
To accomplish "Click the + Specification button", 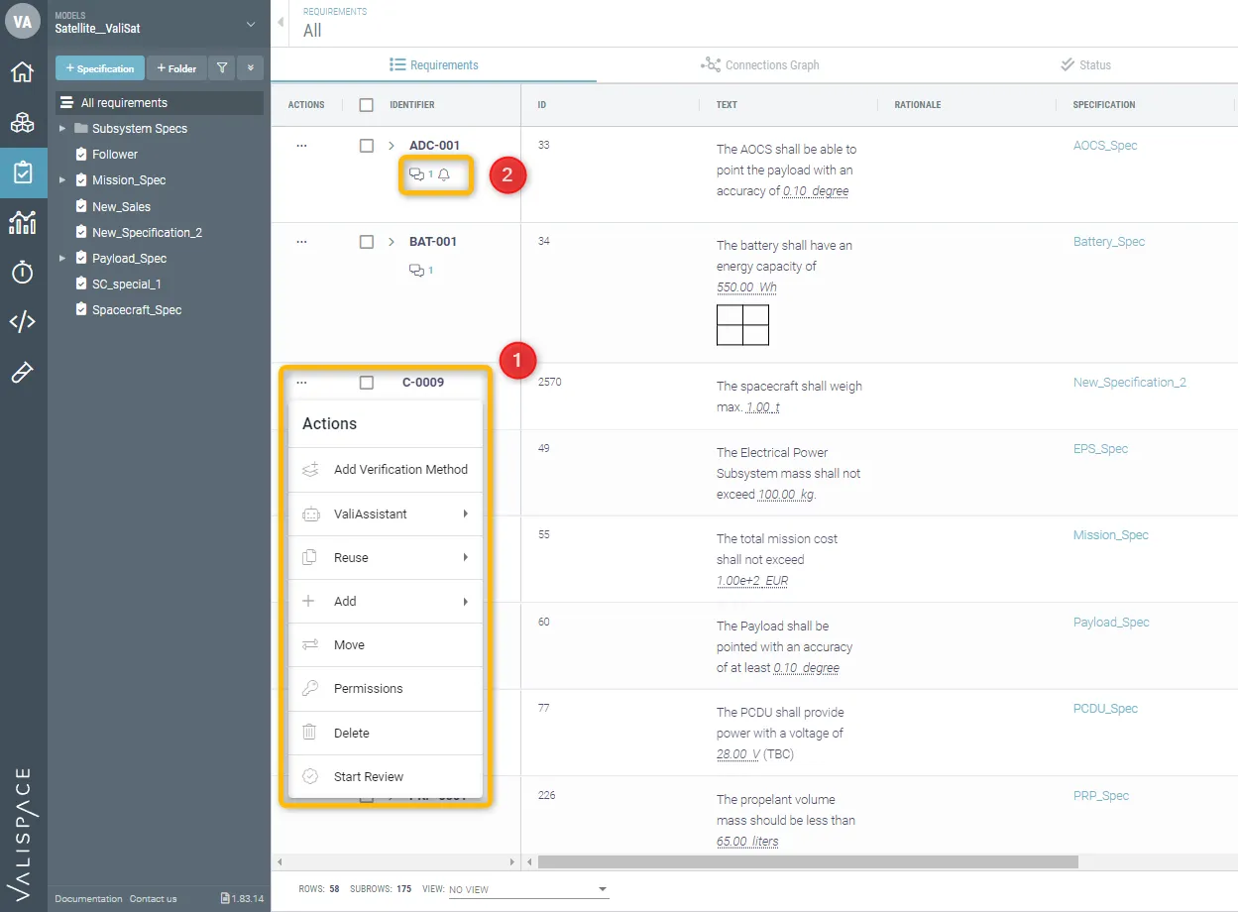I will tap(100, 67).
